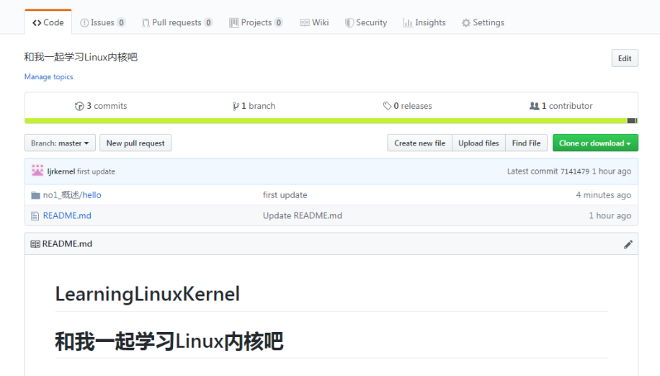This screenshot has height=376, width=660.
Task: Go to the Projects tab
Action: (x=256, y=22)
